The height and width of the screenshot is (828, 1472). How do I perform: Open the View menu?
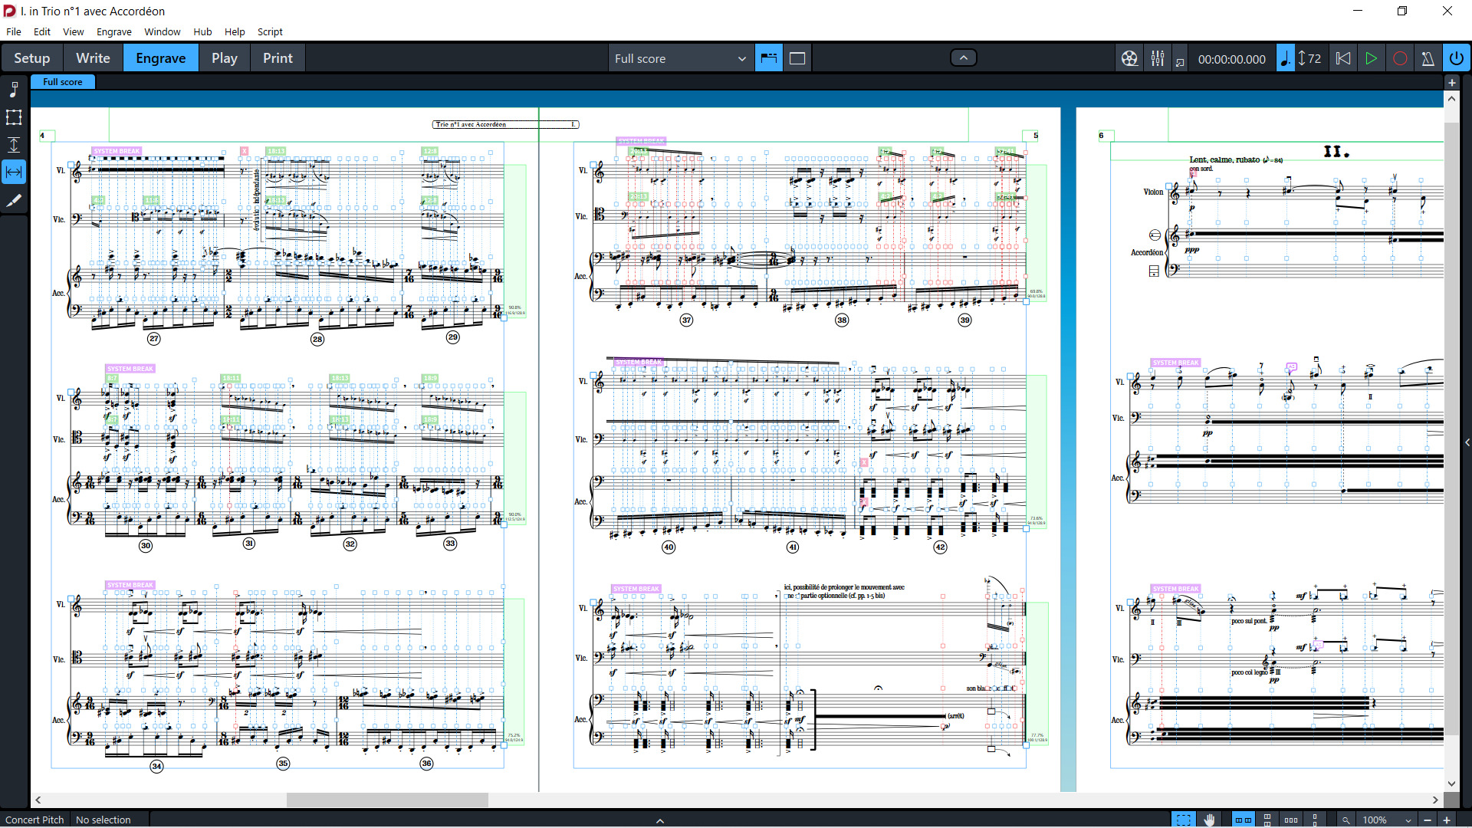74,31
